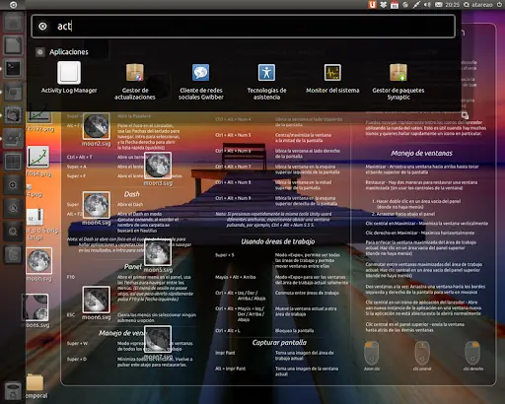Select moon4.svg on the desktop
Image resolution: width=505 pixels, height=404 pixels.
pyautogui.click(x=97, y=209)
